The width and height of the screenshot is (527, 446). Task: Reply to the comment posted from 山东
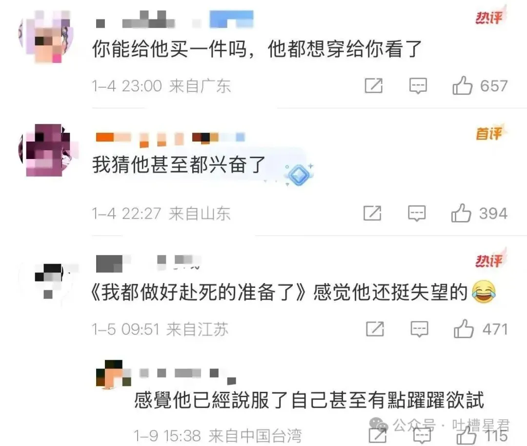417,213
